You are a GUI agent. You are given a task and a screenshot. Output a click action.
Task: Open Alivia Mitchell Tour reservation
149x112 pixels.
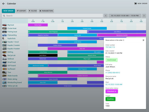pyautogui.click(x=48, y=72)
